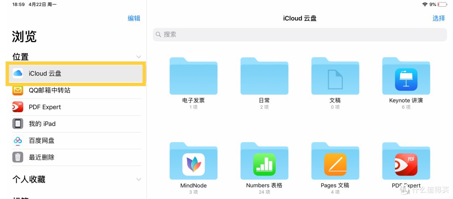Tap the 选择 button

click(439, 18)
